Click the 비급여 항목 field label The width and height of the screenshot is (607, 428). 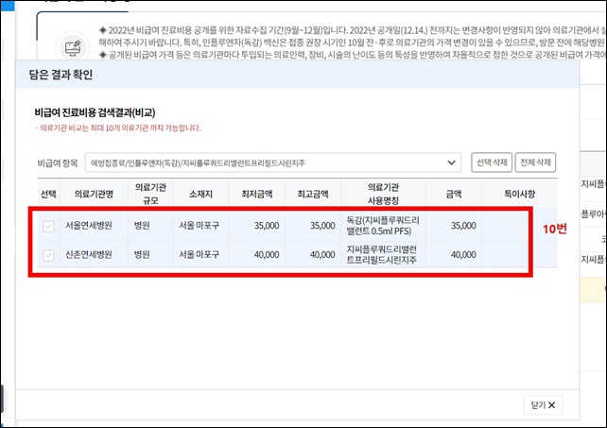(x=58, y=163)
